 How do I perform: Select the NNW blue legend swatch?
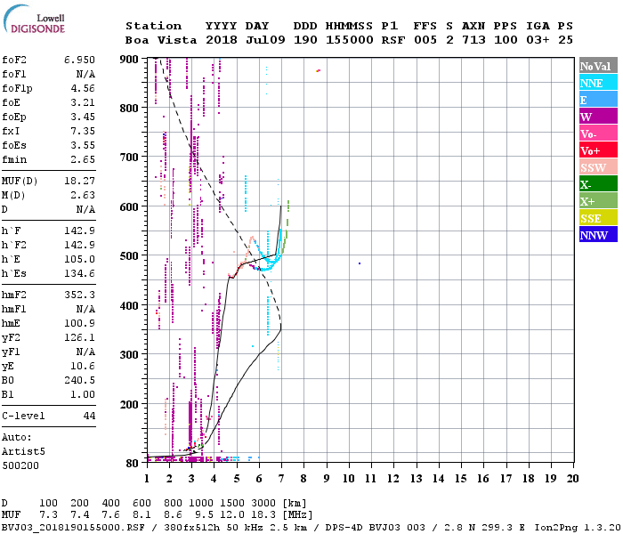pyautogui.click(x=598, y=235)
